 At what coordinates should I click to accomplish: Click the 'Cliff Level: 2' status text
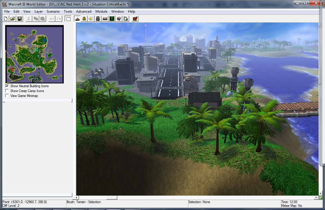coord(11,206)
